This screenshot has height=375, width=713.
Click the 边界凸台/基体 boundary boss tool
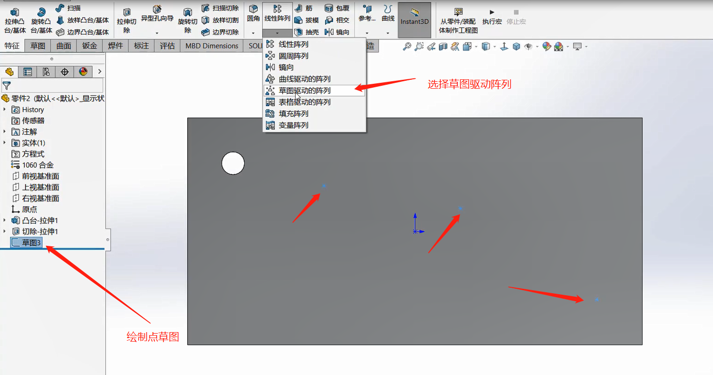pos(82,32)
